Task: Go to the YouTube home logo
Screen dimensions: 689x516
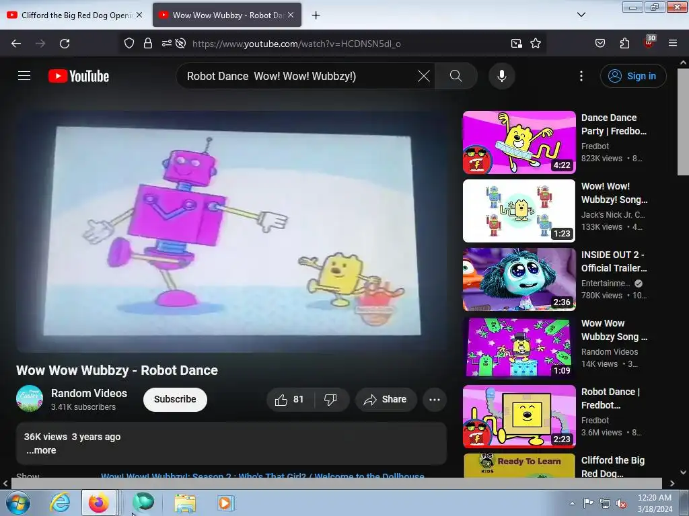Action: pos(79,76)
